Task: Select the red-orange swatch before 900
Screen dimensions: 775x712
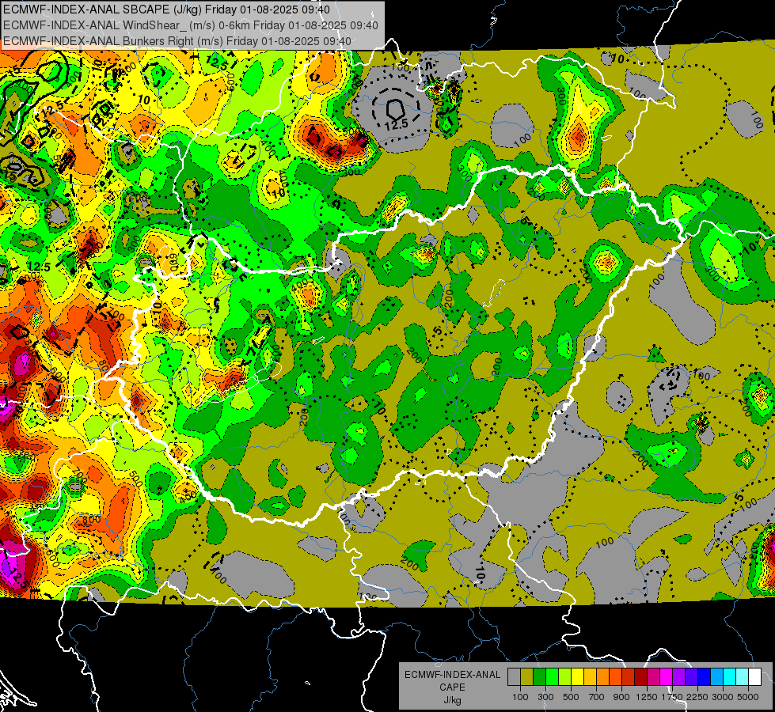Action: tap(615, 676)
